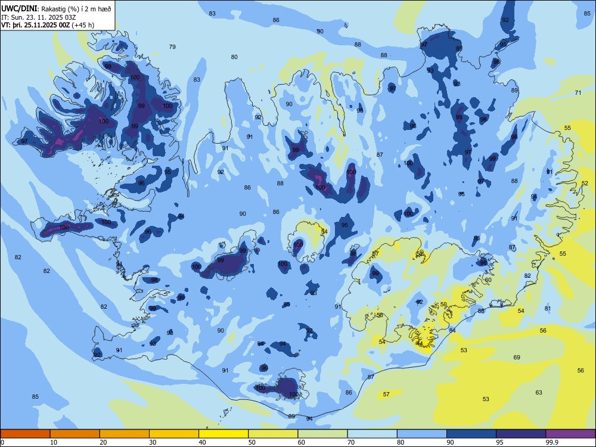Click the 20-30 light orange legend swatch

[125, 434]
